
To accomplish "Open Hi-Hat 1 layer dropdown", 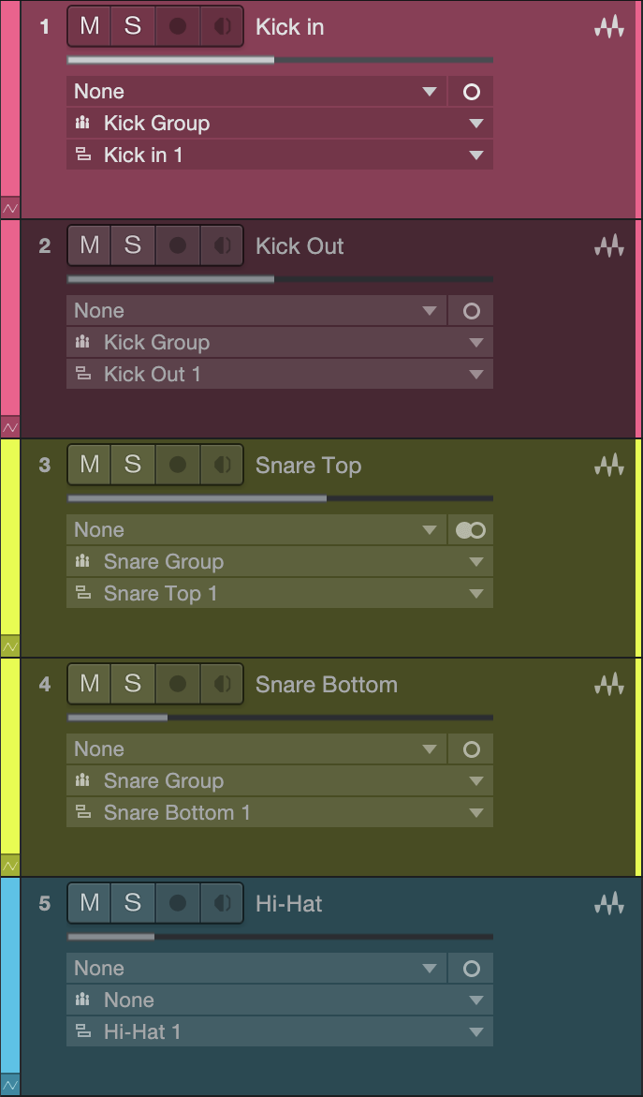I will [x=280, y=1031].
